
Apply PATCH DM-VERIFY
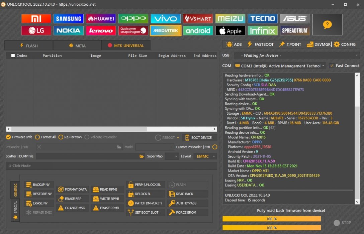tap(146, 203)
